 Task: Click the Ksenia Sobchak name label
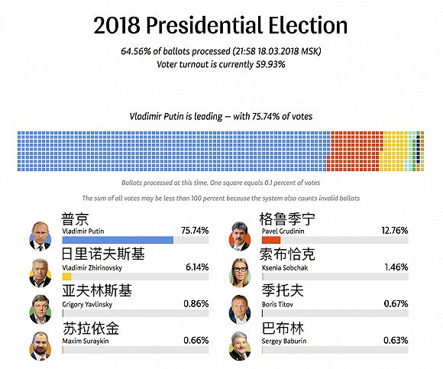(x=284, y=268)
